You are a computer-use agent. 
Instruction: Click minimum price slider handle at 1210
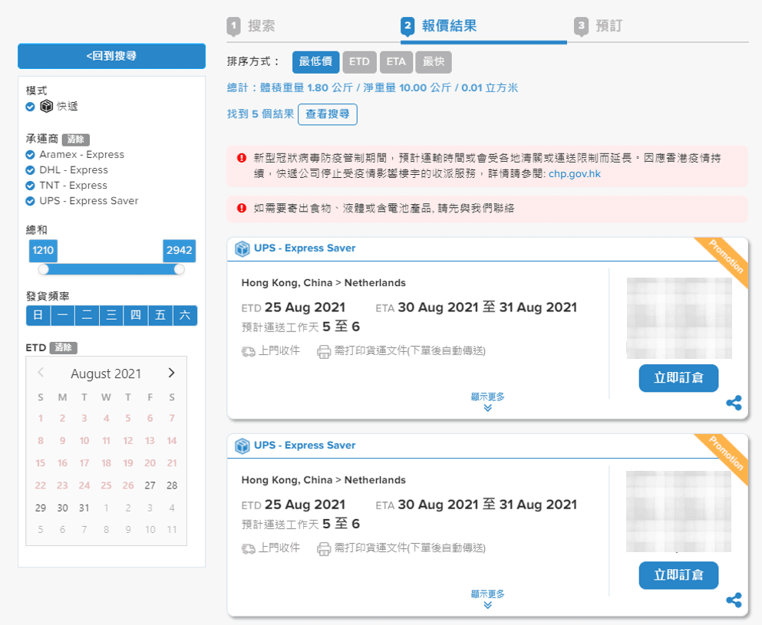pos(43,269)
